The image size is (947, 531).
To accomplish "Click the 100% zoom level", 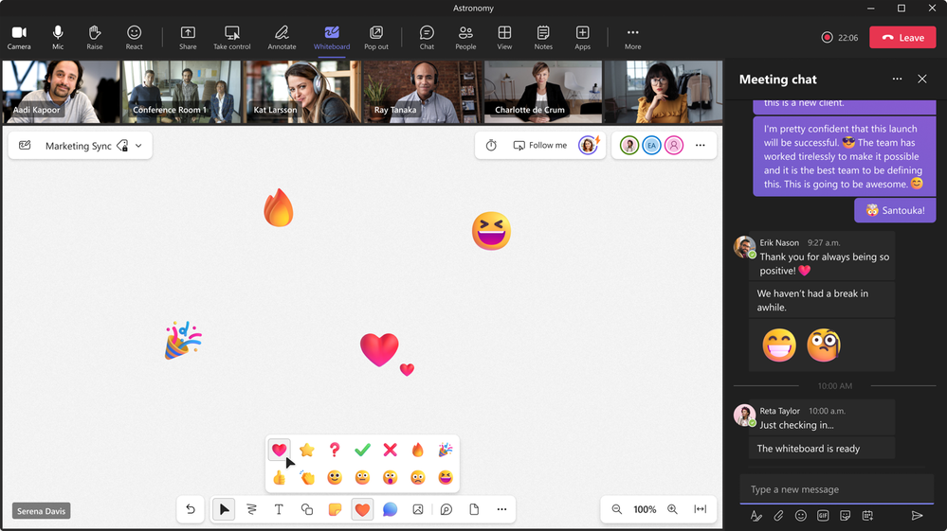I will (645, 509).
